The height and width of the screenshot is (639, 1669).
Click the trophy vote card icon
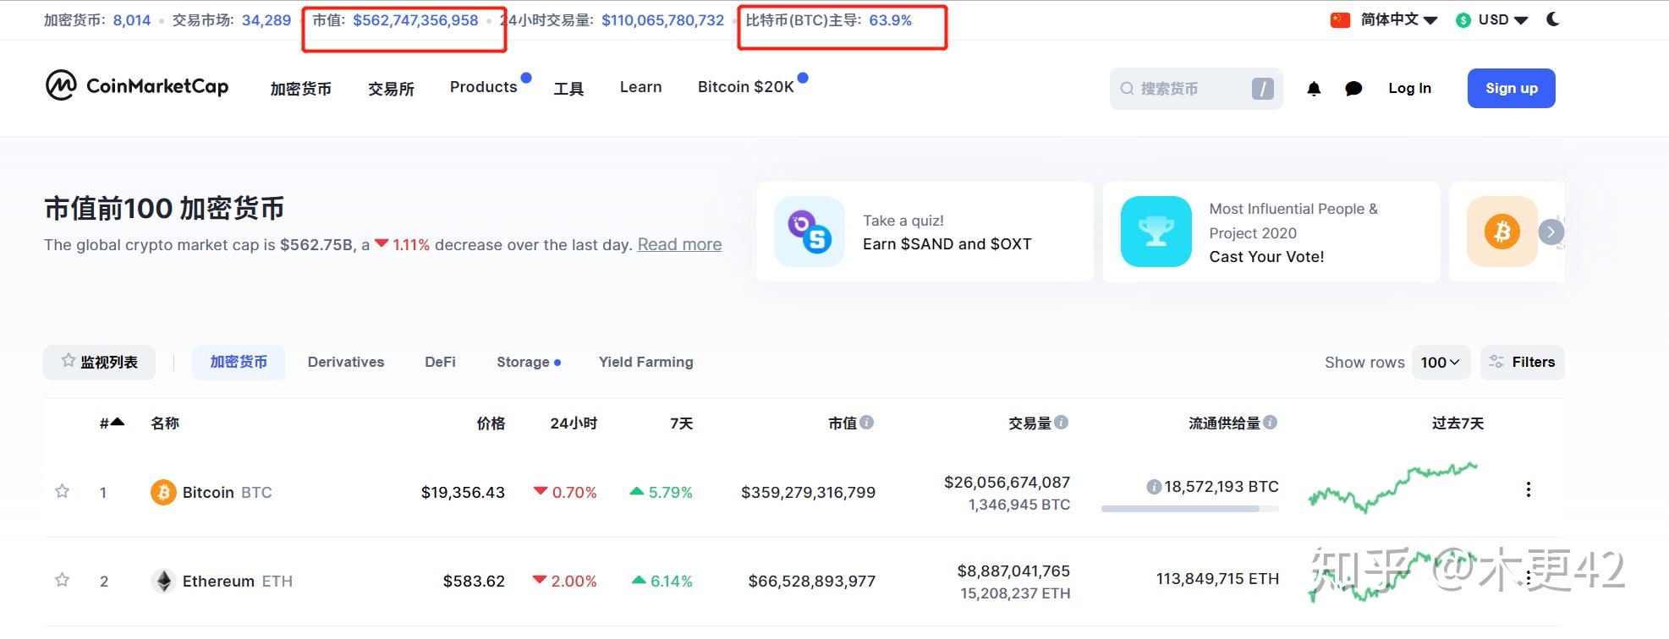pos(1156,232)
